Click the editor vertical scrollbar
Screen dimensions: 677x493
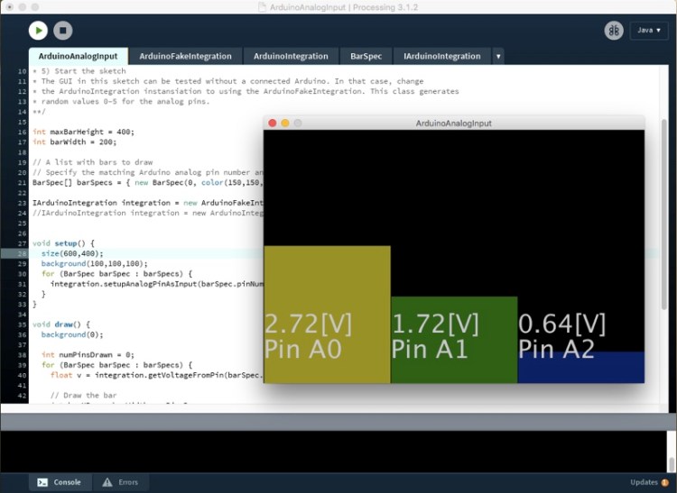[x=664, y=180]
